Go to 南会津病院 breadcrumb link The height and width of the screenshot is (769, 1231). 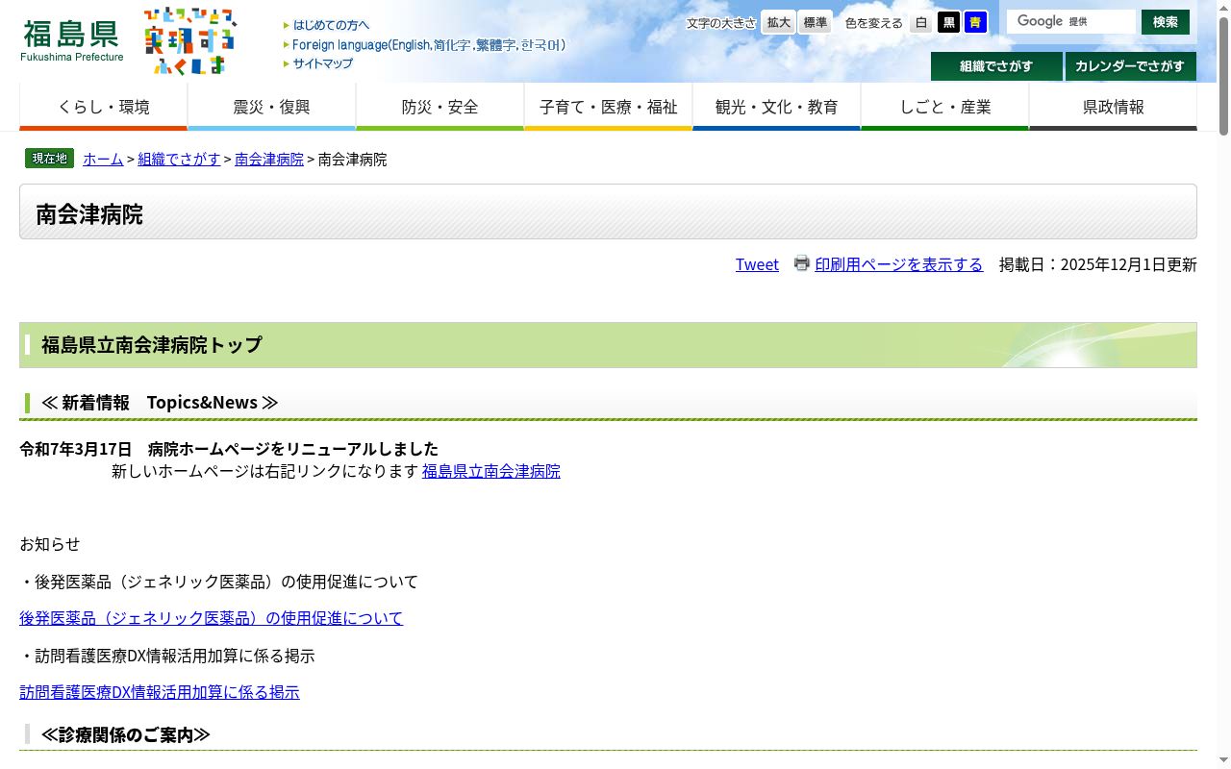(269, 160)
